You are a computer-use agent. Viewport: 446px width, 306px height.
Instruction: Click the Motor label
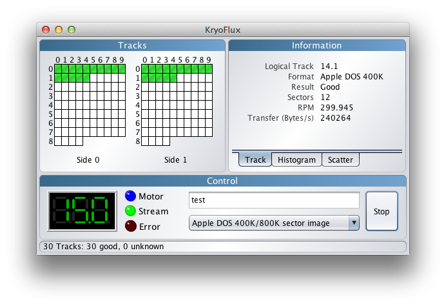click(x=151, y=196)
